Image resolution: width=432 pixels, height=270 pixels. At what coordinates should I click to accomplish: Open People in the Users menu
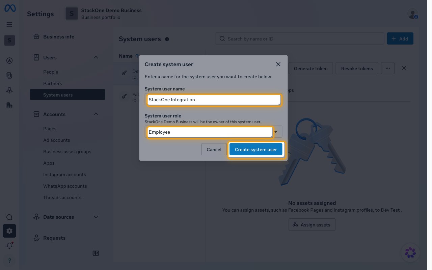click(51, 72)
